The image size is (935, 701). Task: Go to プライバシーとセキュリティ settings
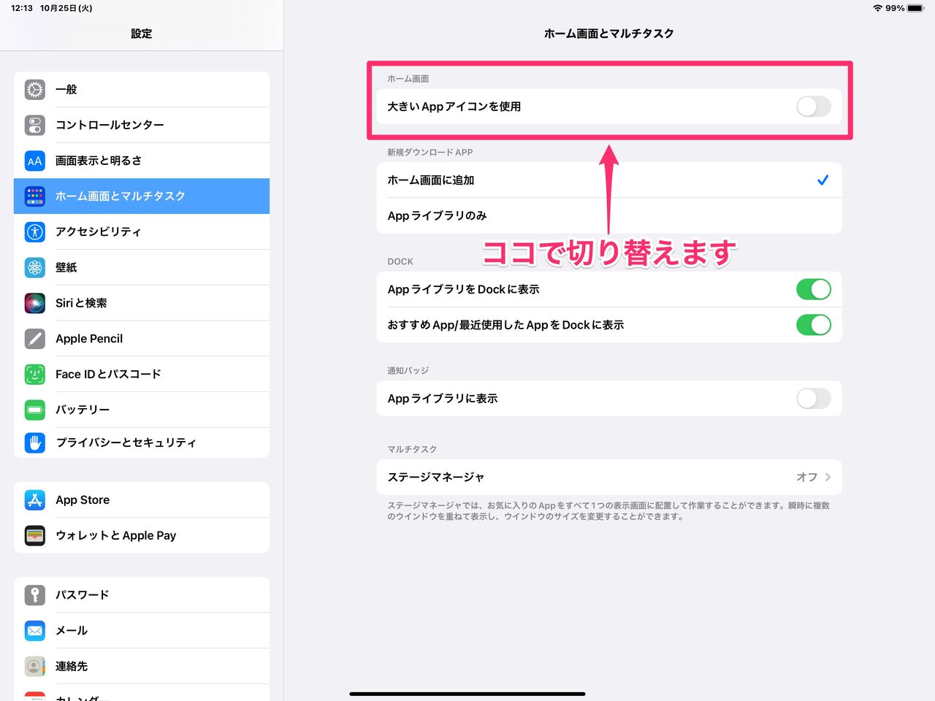click(142, 443)
